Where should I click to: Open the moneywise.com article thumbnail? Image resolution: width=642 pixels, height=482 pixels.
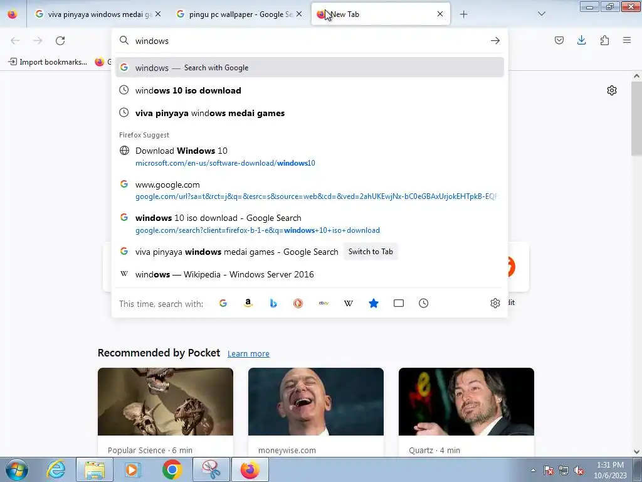point(316,402)
